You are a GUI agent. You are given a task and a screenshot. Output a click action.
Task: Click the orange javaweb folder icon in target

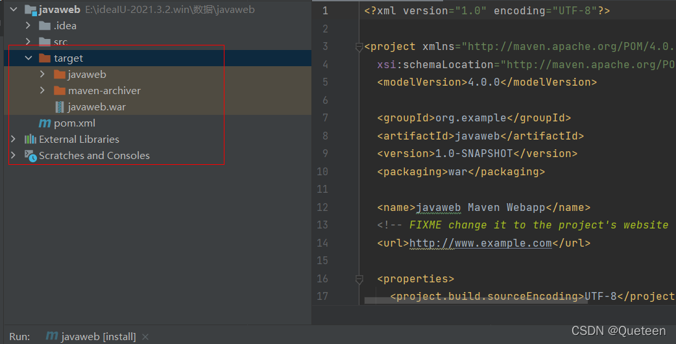tap(60, 75)
